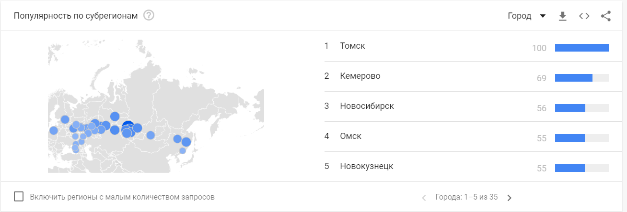
Task: Click the rightmost large bubble on the map
Action: coord(186,142)
